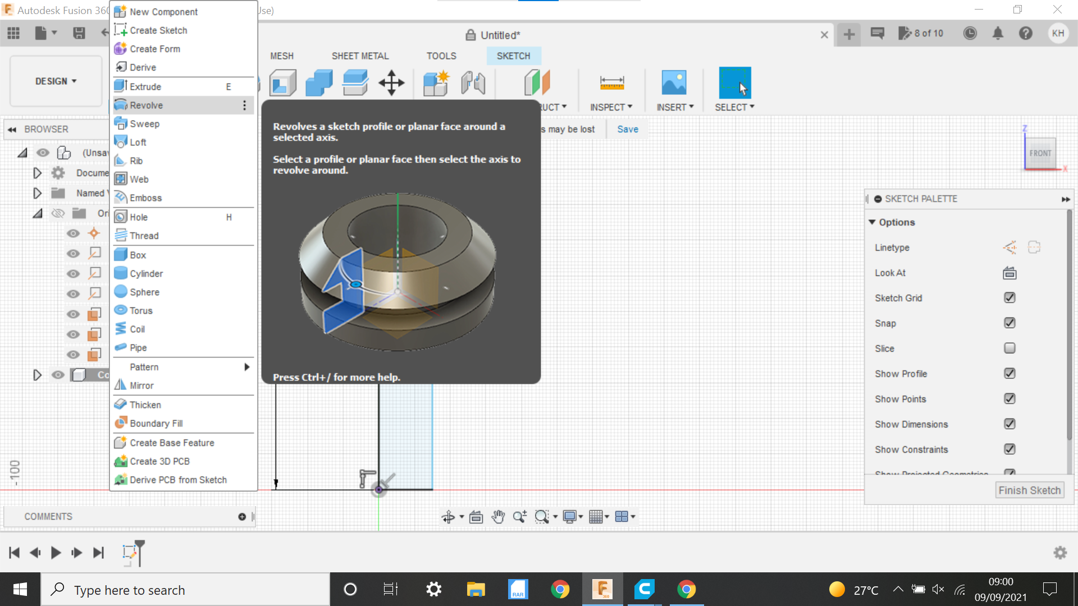Open the INSPECT dropdown menu
The width and height of the screenshot is (1078, 606).
611,107
